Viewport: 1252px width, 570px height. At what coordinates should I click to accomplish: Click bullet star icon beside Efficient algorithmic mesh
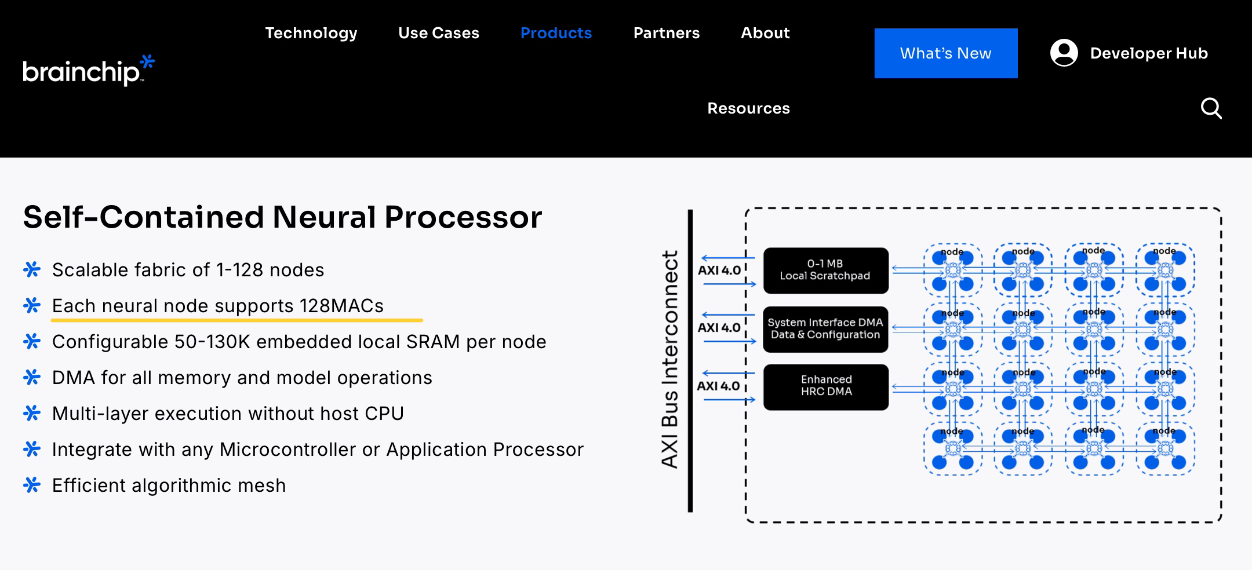32,485
